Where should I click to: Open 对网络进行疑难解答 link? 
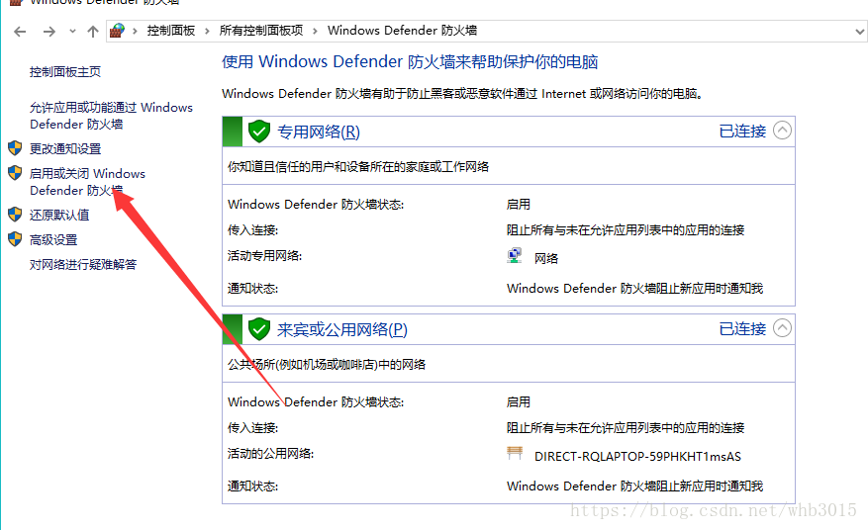click(83, 264)
